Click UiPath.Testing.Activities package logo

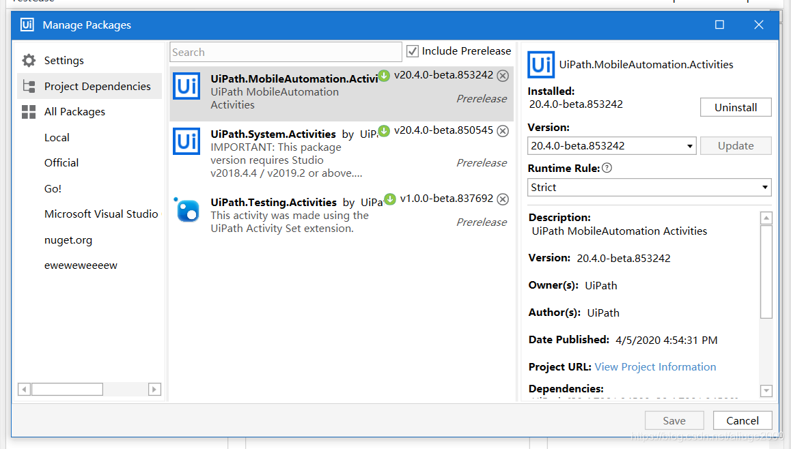tap(187, 209)
